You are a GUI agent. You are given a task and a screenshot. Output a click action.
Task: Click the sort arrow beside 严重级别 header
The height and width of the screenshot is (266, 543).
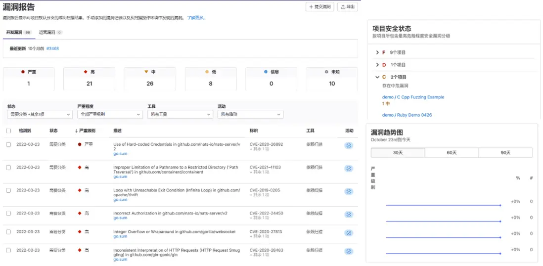click(76, 131)
